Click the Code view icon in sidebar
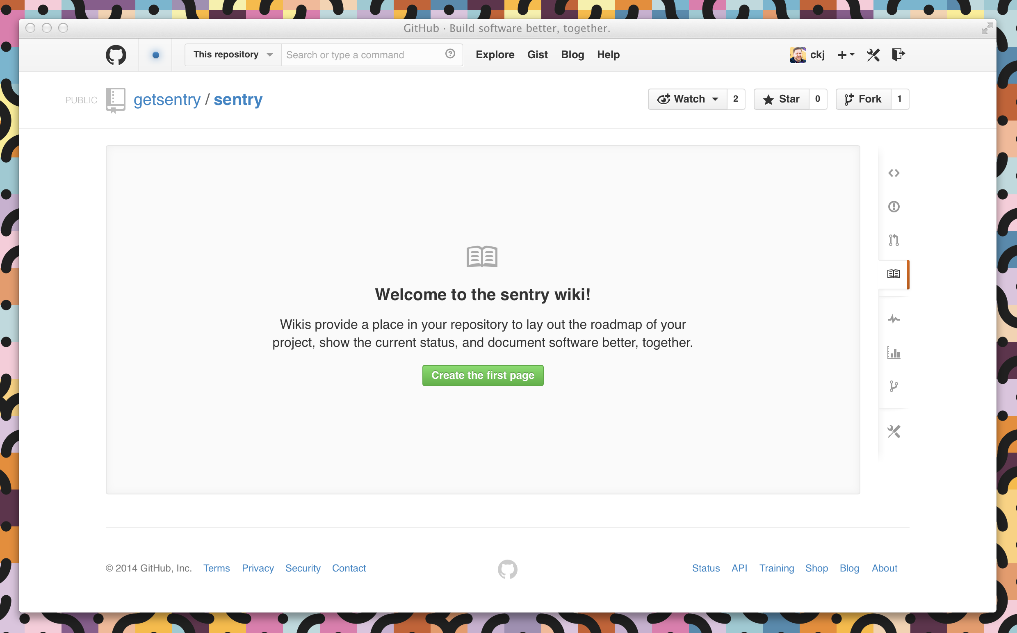 (893, 173)
